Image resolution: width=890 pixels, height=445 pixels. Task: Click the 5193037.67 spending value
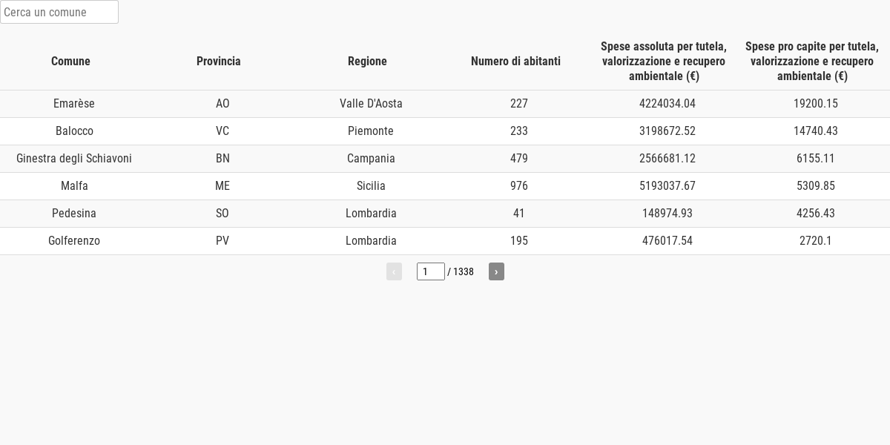click(667, 186)
